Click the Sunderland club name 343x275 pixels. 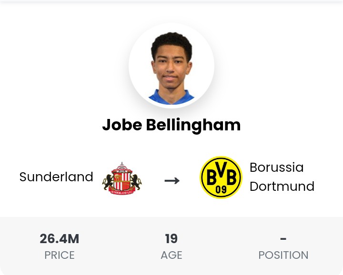[x=56, y=177]
